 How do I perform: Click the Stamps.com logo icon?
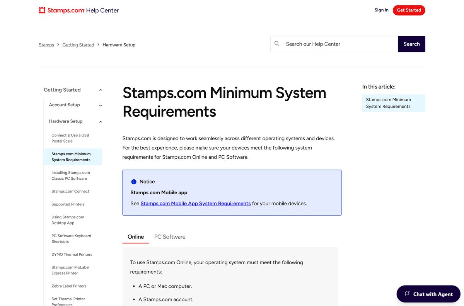click(x=42, y=10)
